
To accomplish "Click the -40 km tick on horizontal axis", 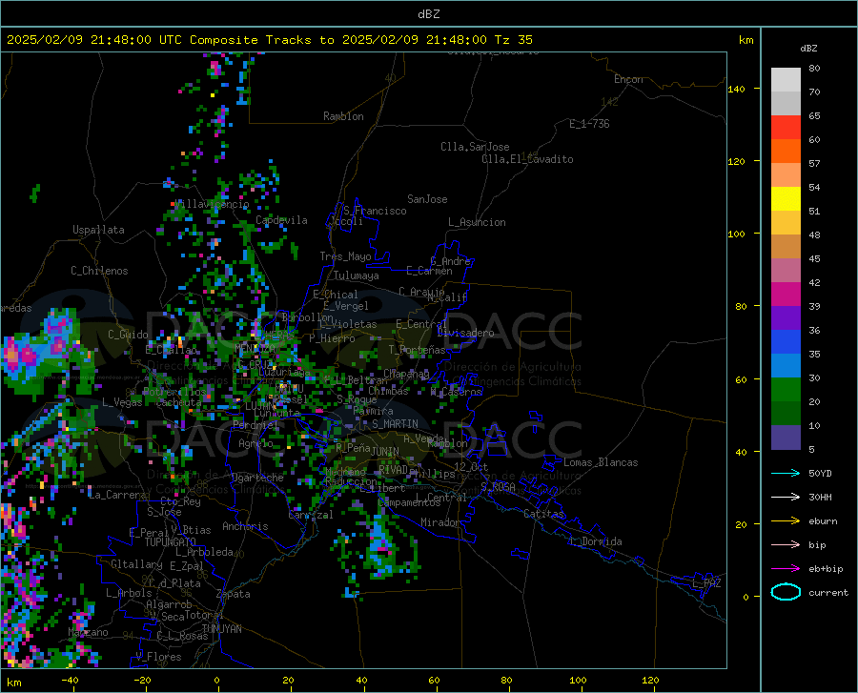I will [70, 680].
